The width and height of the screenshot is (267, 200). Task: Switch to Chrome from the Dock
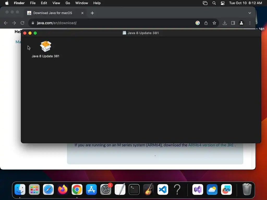point(77,190)
